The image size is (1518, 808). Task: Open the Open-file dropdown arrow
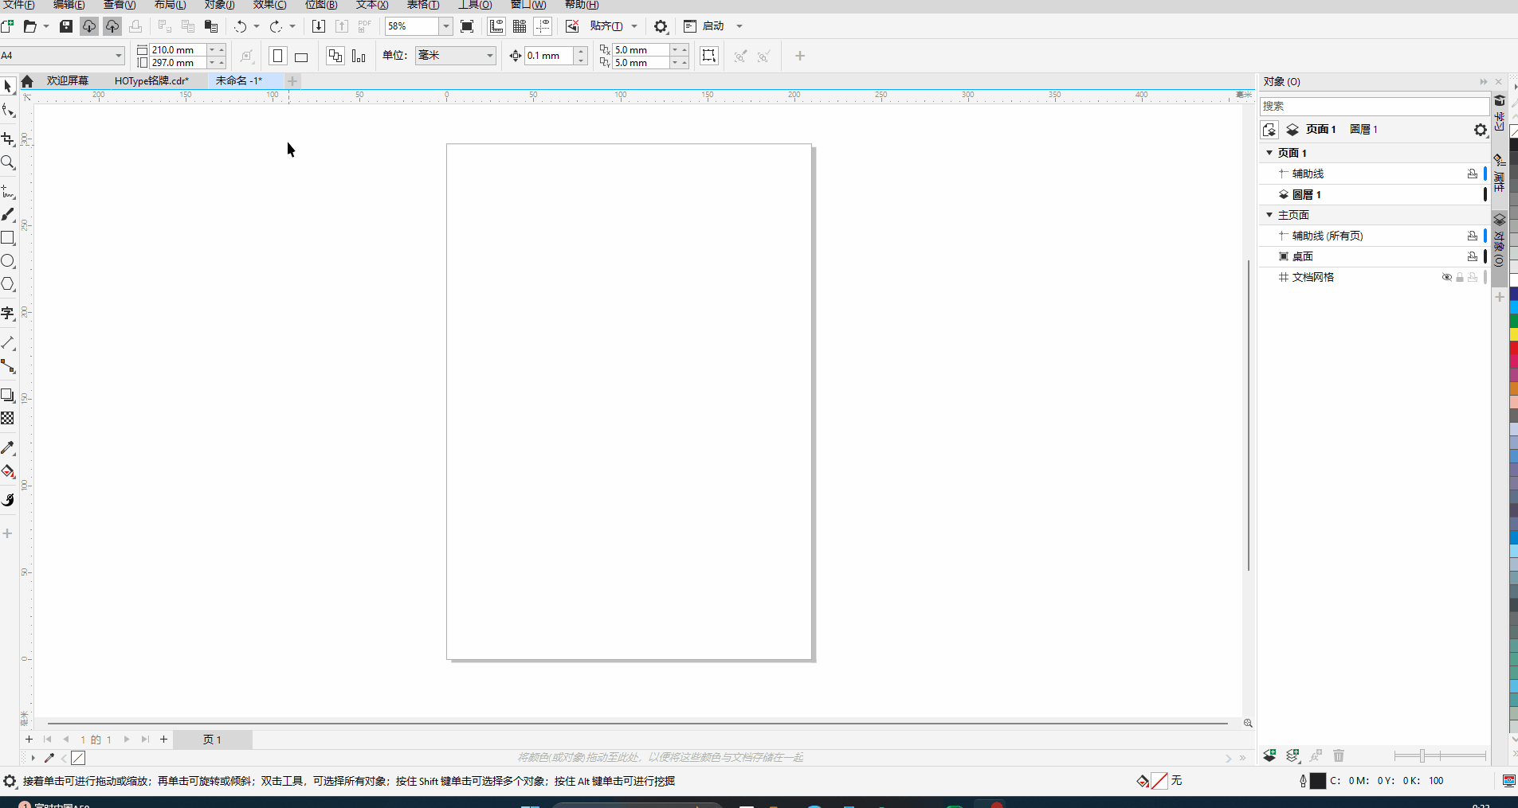tap(46, 26)
